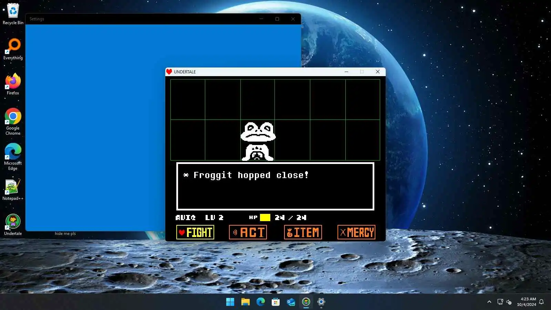Expand the hidden system tray icons
Screen dimensions: 551x310
tap(489, 302)
